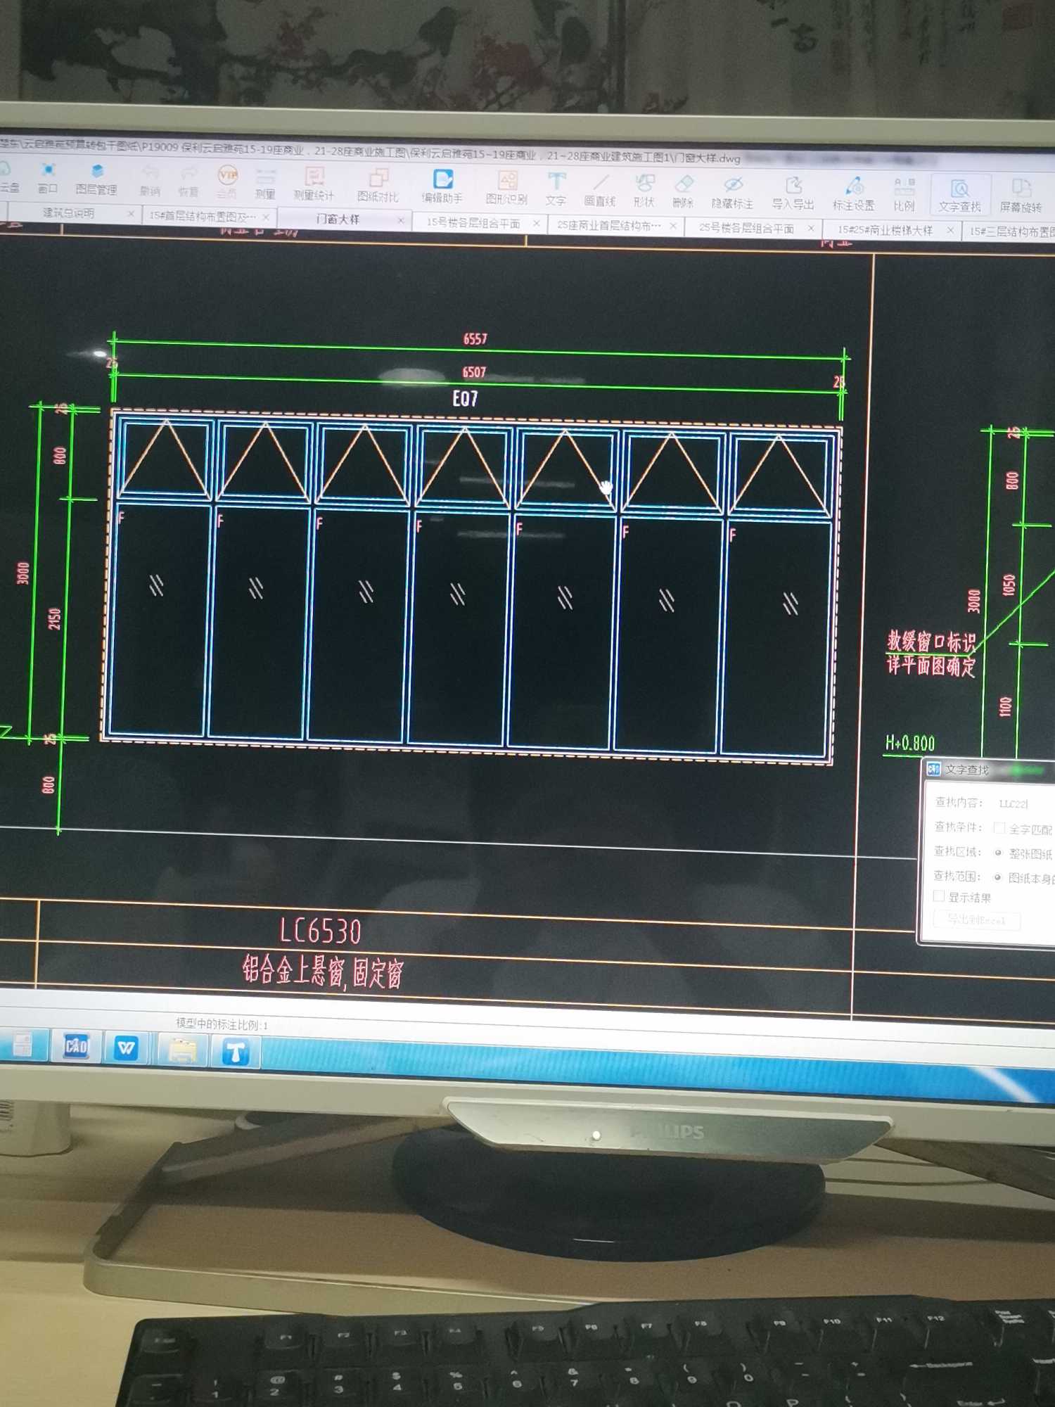Tick the 显示结果 checkbox
The height and width of the screenshot is (1407, 1055).
pyautogui.click(x=938, y=896)
